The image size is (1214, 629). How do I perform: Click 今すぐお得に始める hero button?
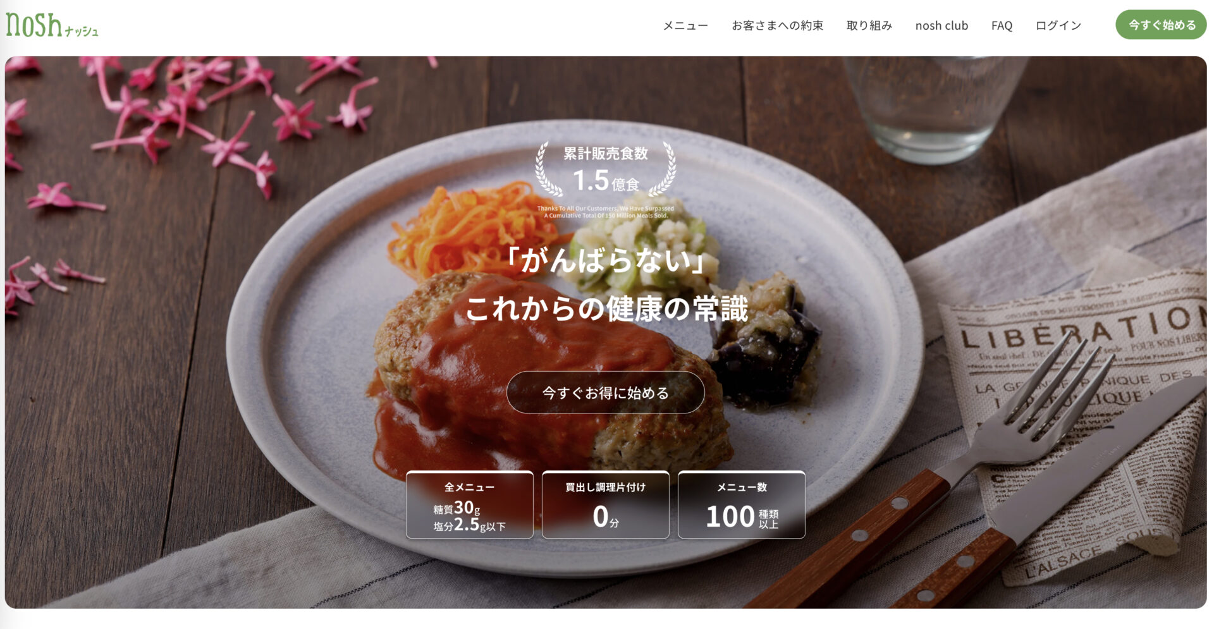click(605, 393)
